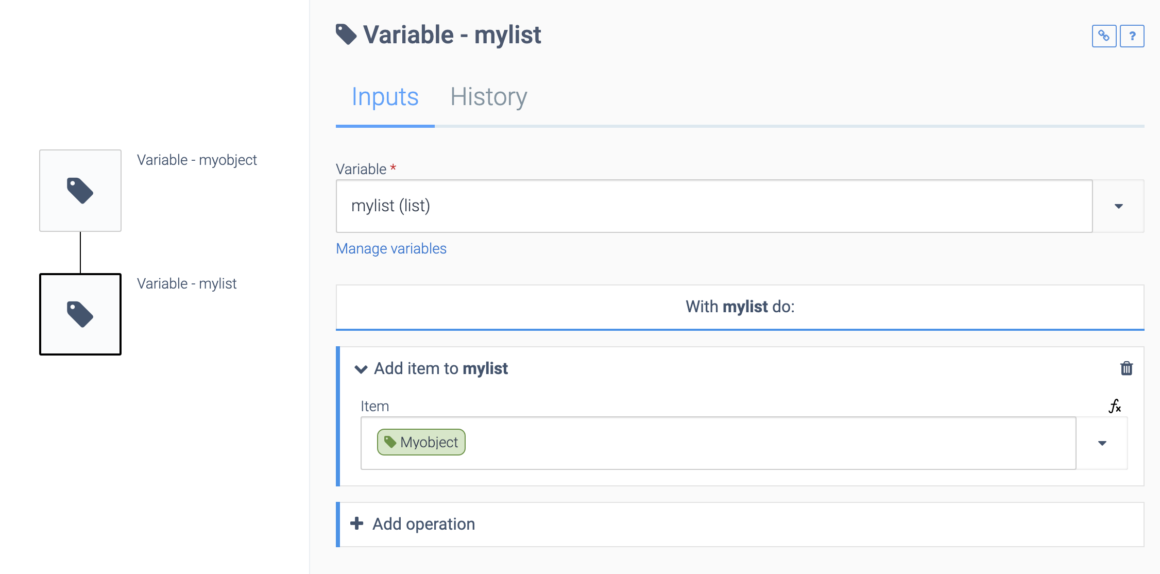1160x574 pixels.
Task: Select the Inputs tab
Action: pos(383,96)
